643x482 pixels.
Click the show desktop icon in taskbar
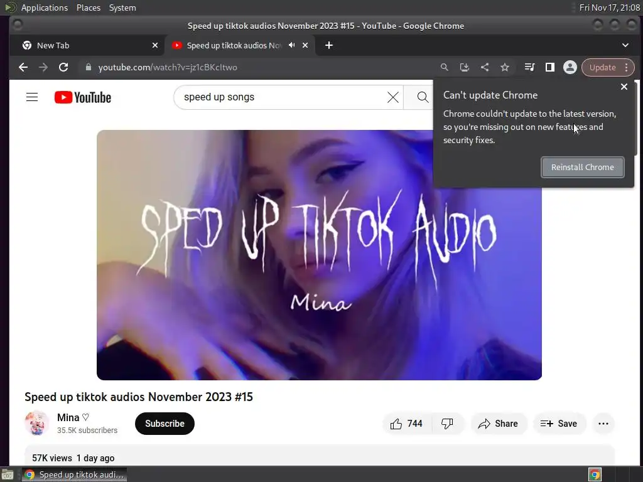[8, 475]
